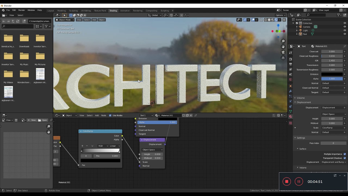Switch to the UV Editing workspace tab
The height and width of the screenshot is (196, 348).
coord(86,11)
